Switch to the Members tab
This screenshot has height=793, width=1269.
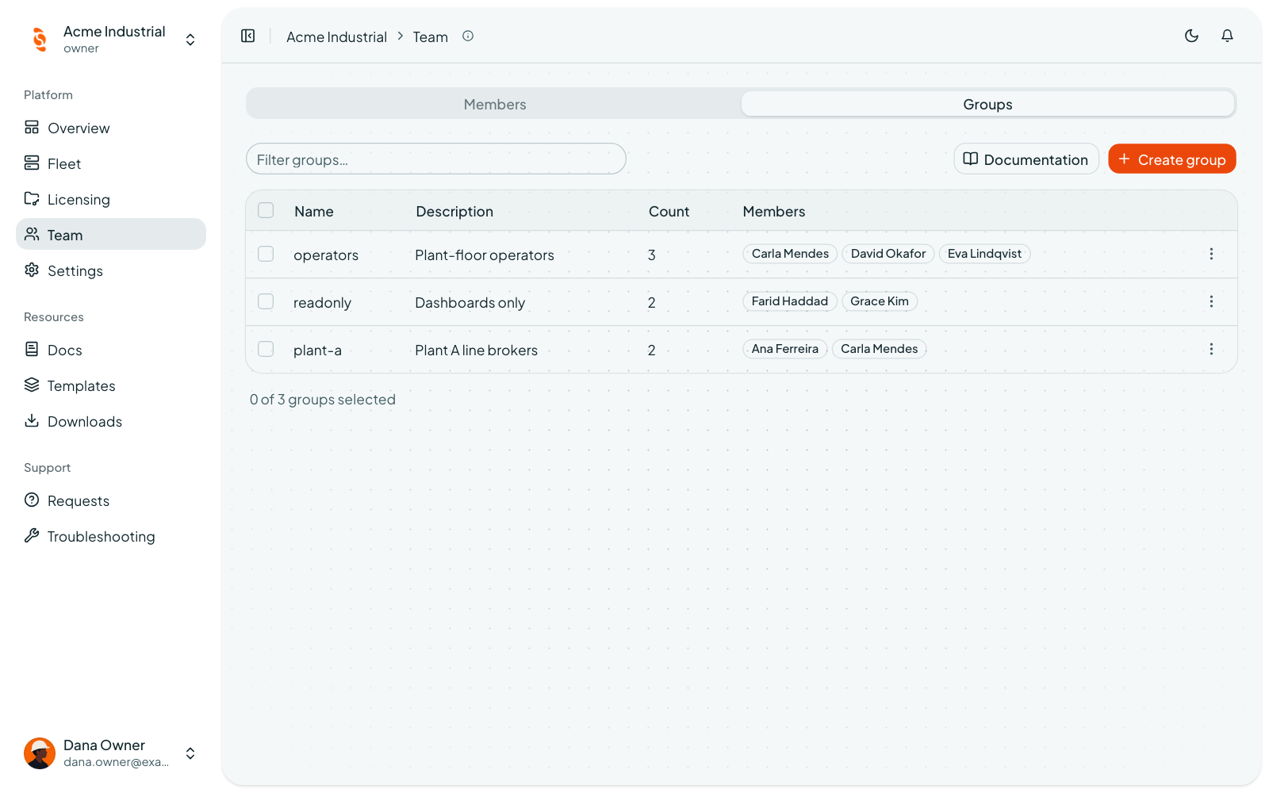click(x=495, y=104)
